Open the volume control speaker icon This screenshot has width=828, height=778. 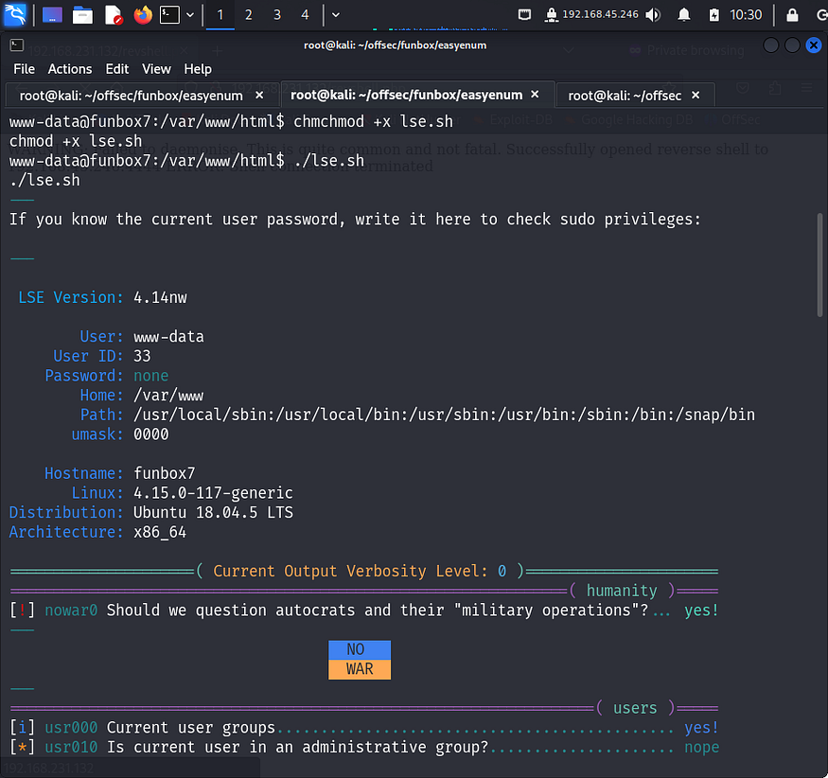click(x=653, y=15)
